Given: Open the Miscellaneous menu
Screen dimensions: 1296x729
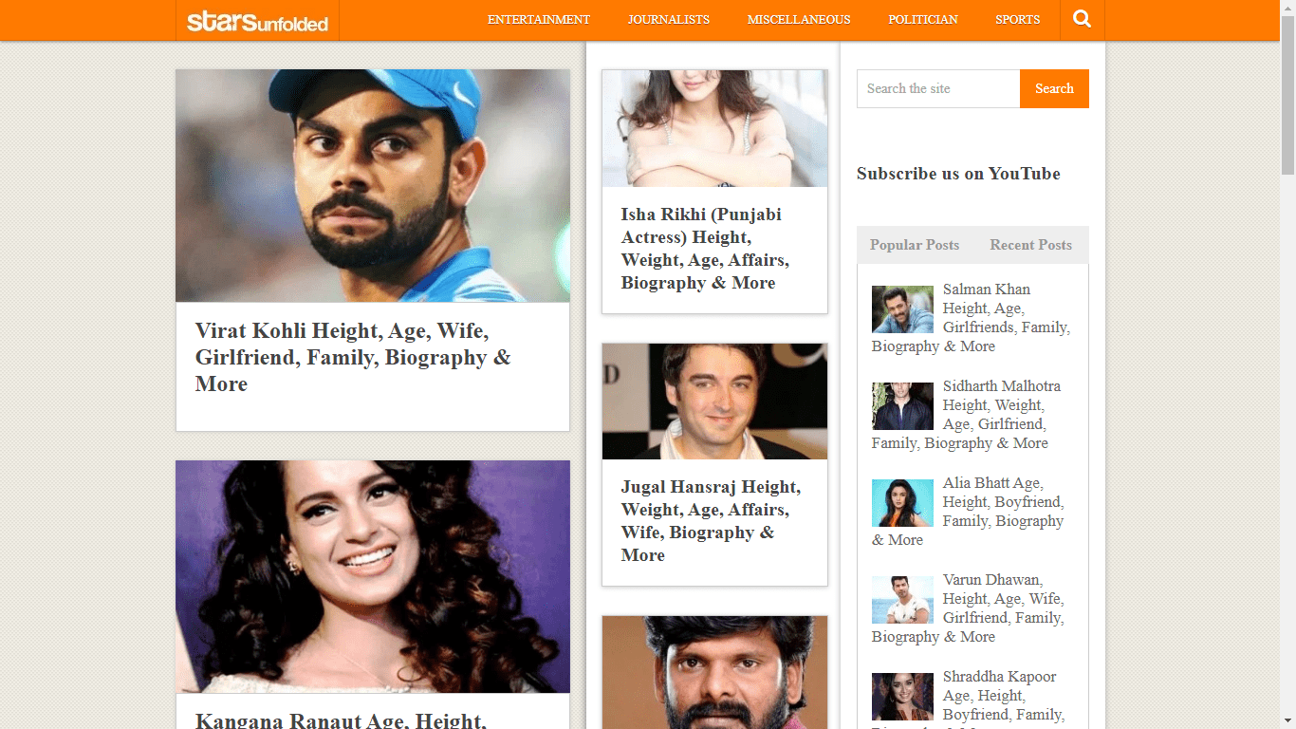Looking at the screenshot, I should point(799,19).
